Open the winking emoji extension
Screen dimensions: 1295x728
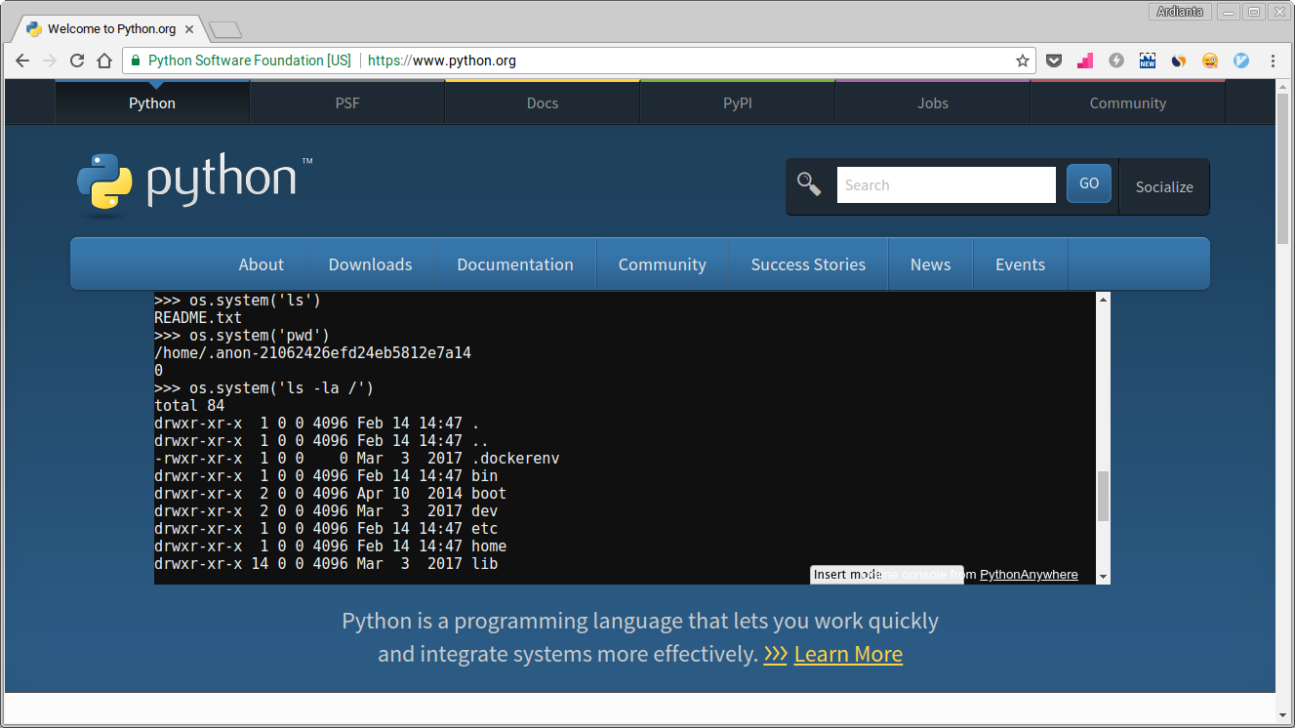1210,61
